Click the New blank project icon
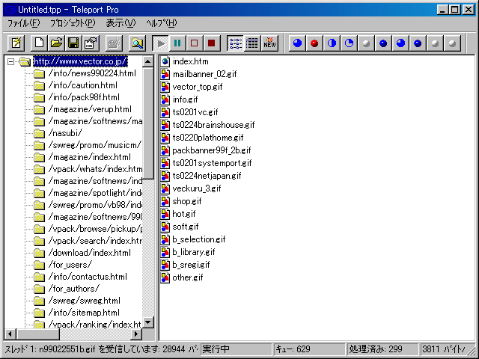Screen dimensions: 479x359 pos(39,43)
